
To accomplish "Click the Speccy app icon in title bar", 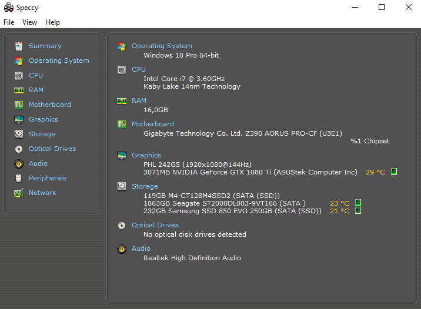I will 8,7.
